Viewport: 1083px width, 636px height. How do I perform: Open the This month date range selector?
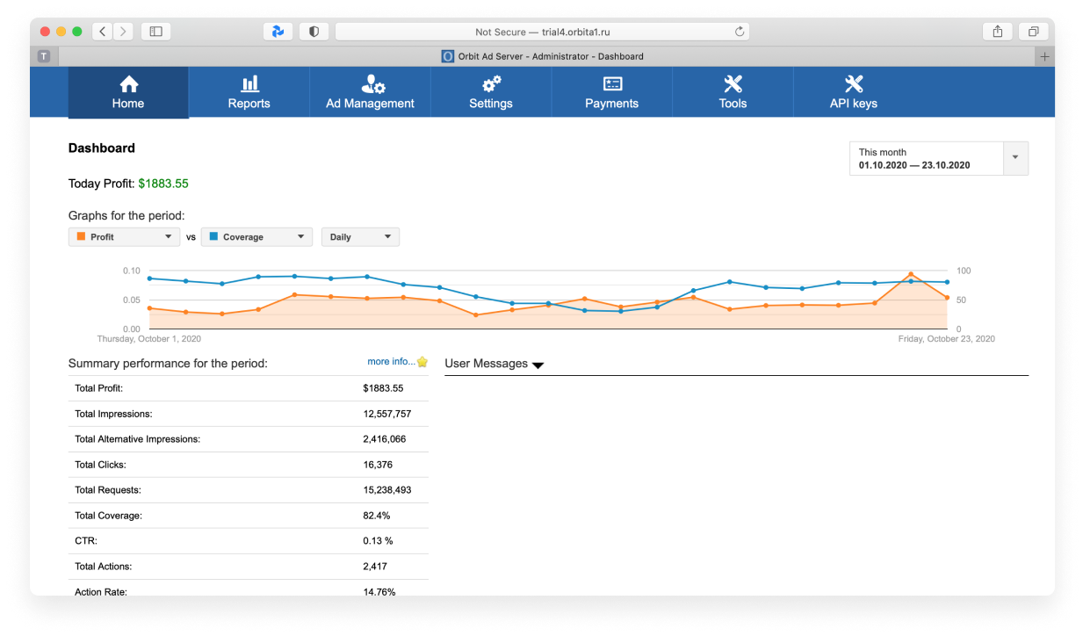939,158
